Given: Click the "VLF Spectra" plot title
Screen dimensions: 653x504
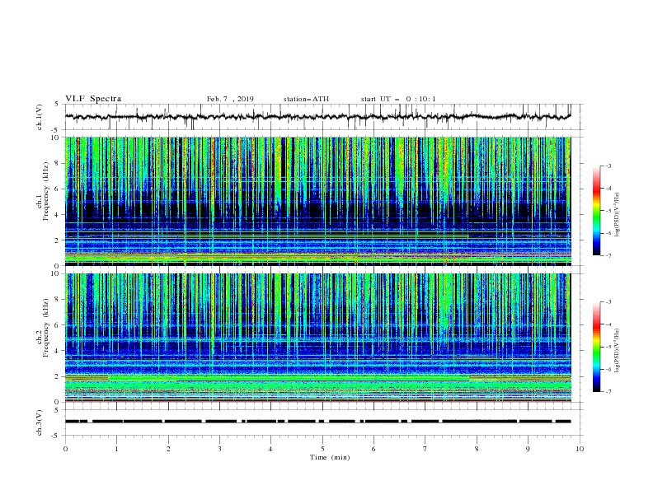Looking at the screenshot, I should (93, 99).
